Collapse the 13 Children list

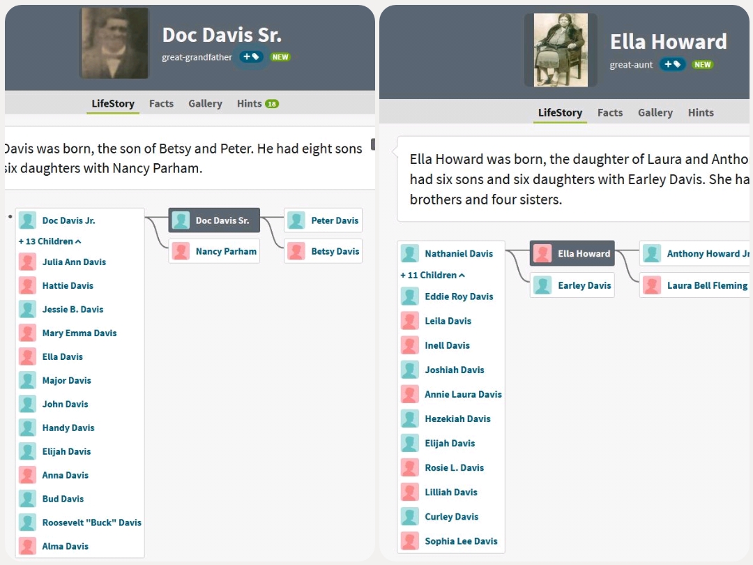tap(50, 241)
